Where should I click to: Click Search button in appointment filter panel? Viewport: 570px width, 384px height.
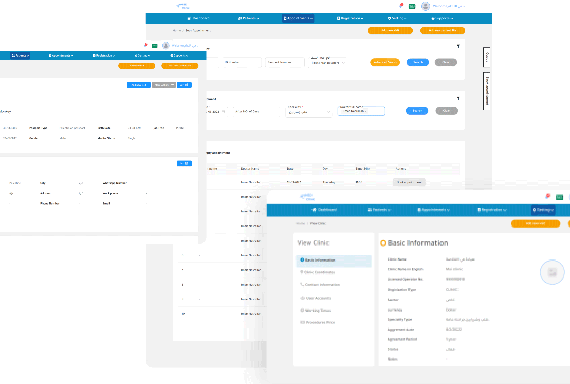coord(417,111)
